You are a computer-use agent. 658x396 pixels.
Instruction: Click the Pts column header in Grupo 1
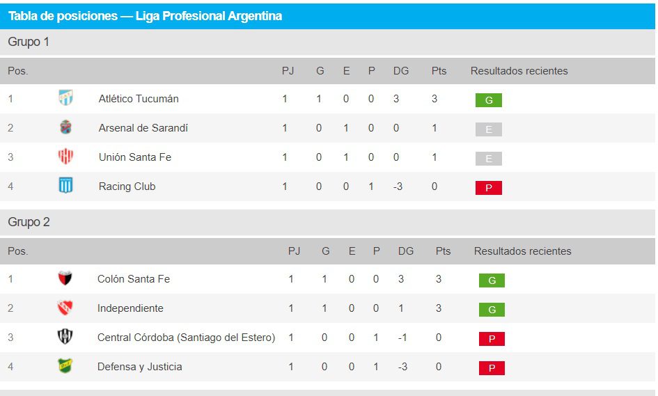pos(439,71)
